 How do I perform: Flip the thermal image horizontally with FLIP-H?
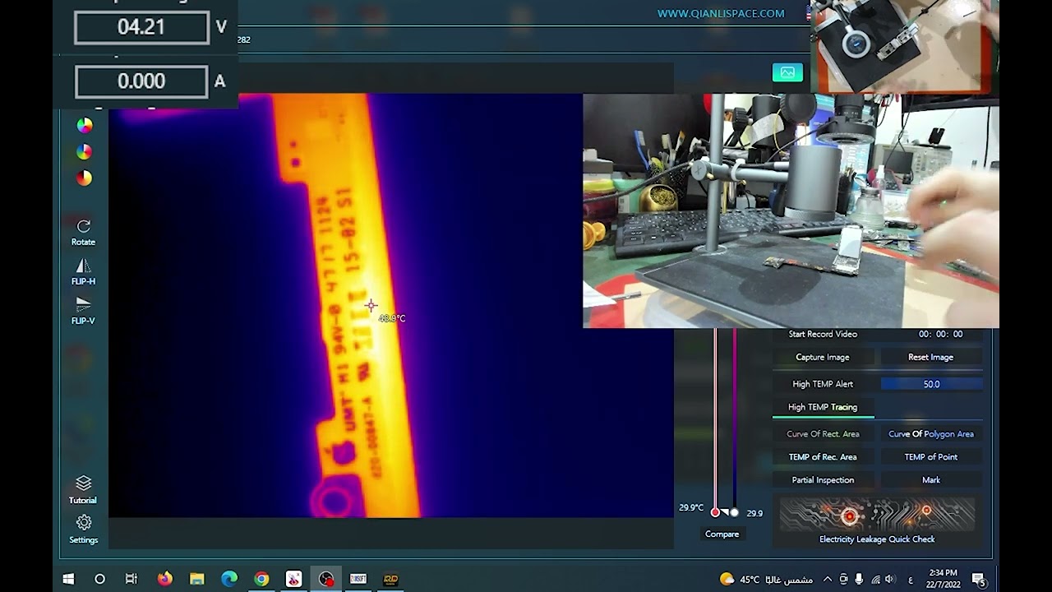[x=83, y=272]
